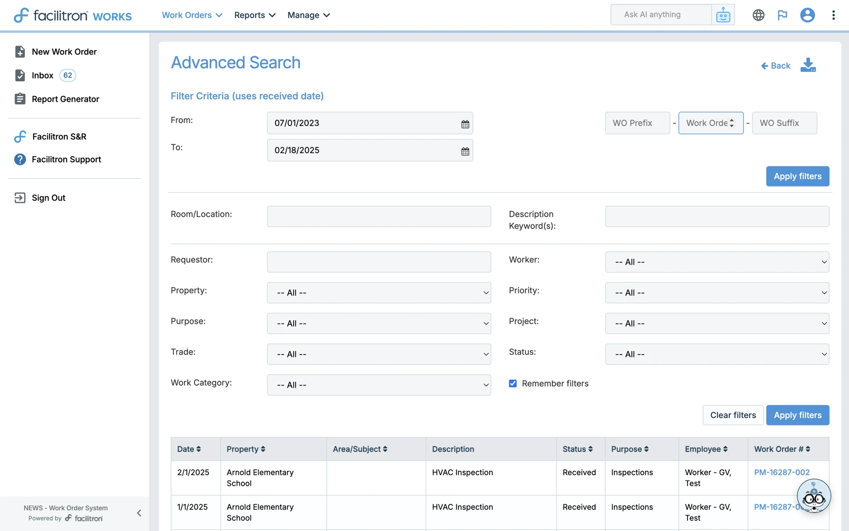This screenshot has width=849, height=531.
Task: Click the Description Keyword(s) input field
Action: [716, 216]
